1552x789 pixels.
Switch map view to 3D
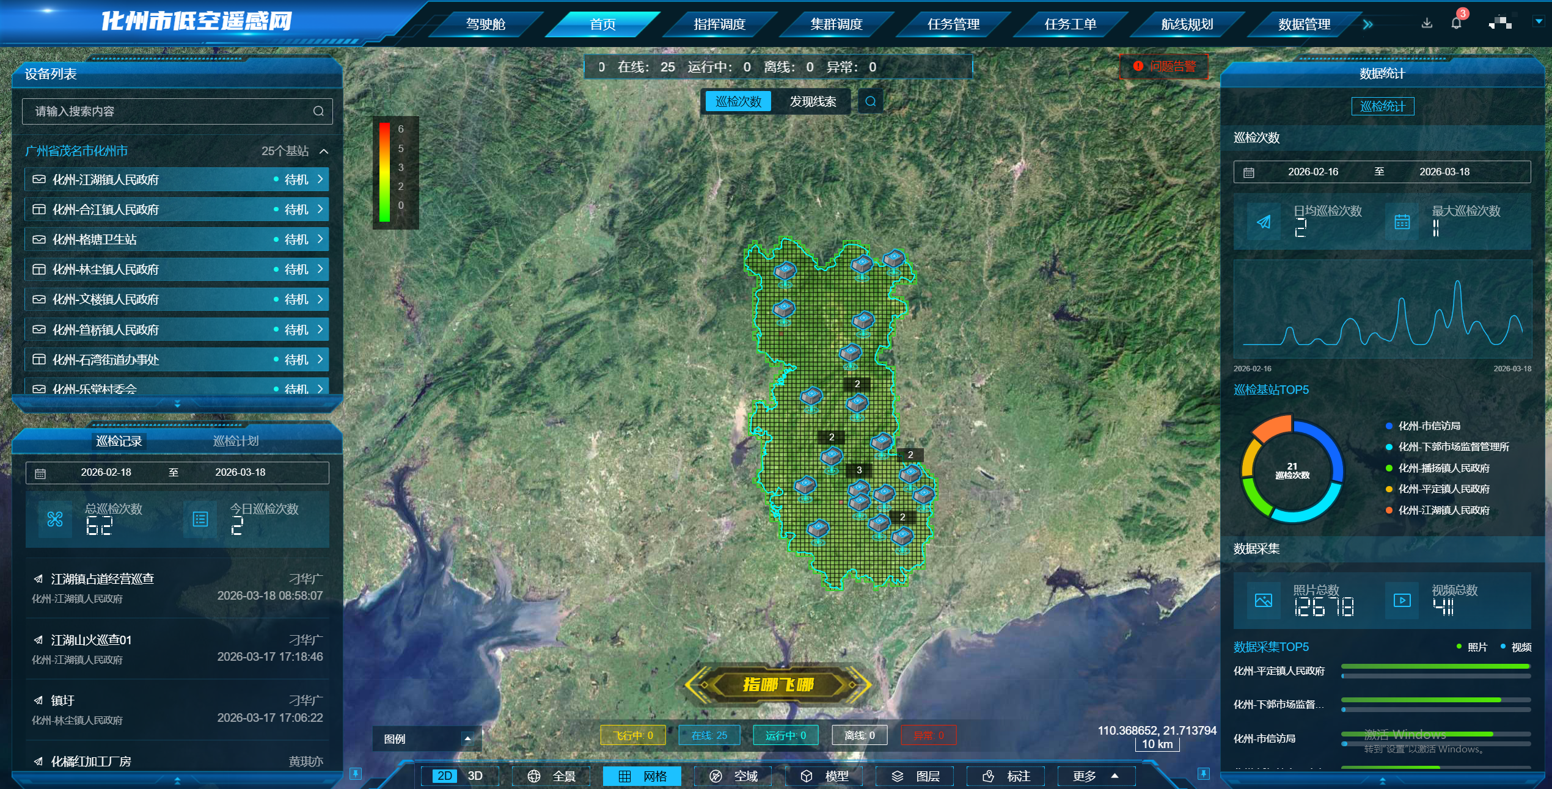click(475, 776)
